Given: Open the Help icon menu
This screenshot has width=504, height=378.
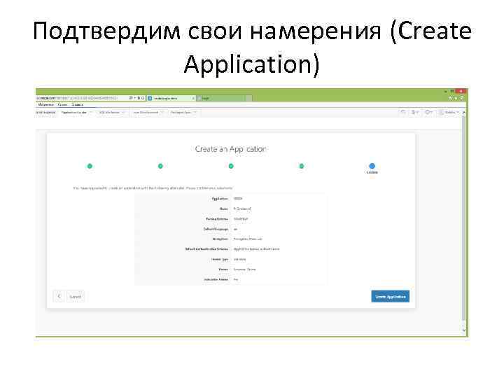Looking at the screenshot, I should 428,112.
